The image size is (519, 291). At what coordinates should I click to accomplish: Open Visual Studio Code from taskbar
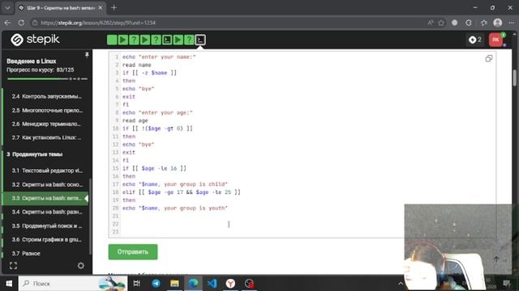212,284
